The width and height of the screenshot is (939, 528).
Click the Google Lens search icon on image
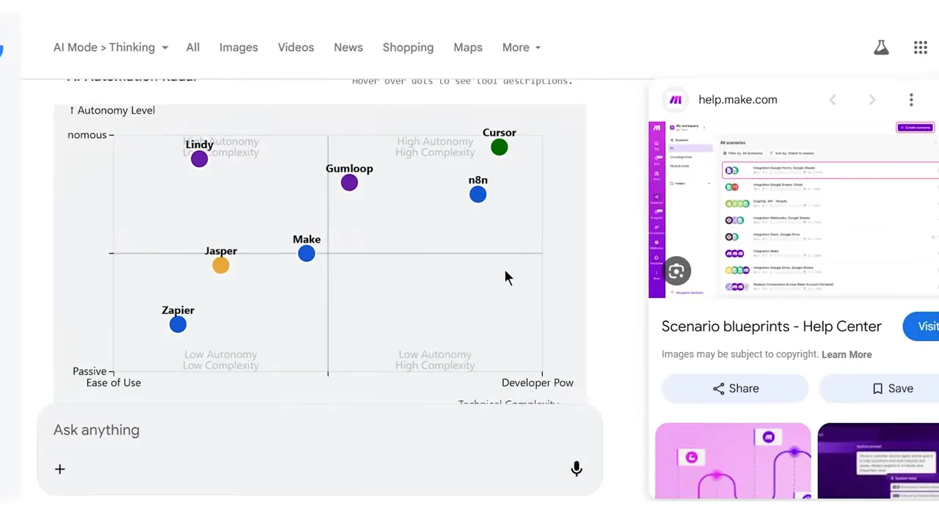[676, 271]
